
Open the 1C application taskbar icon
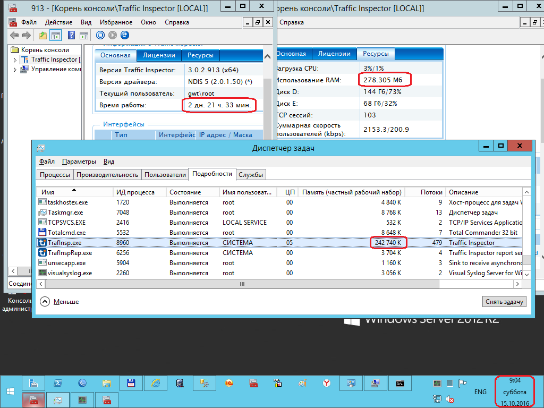pos(229,384)
